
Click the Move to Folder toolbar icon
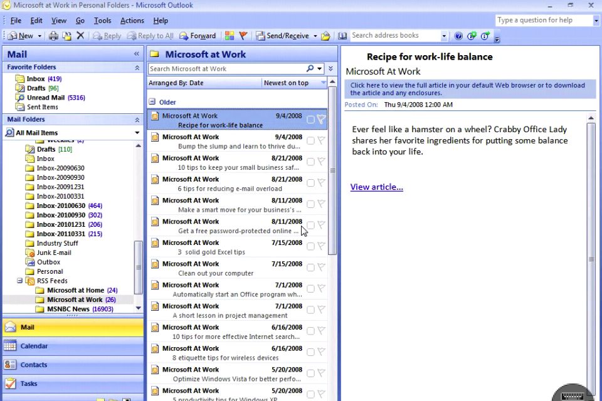pos(67,36)
